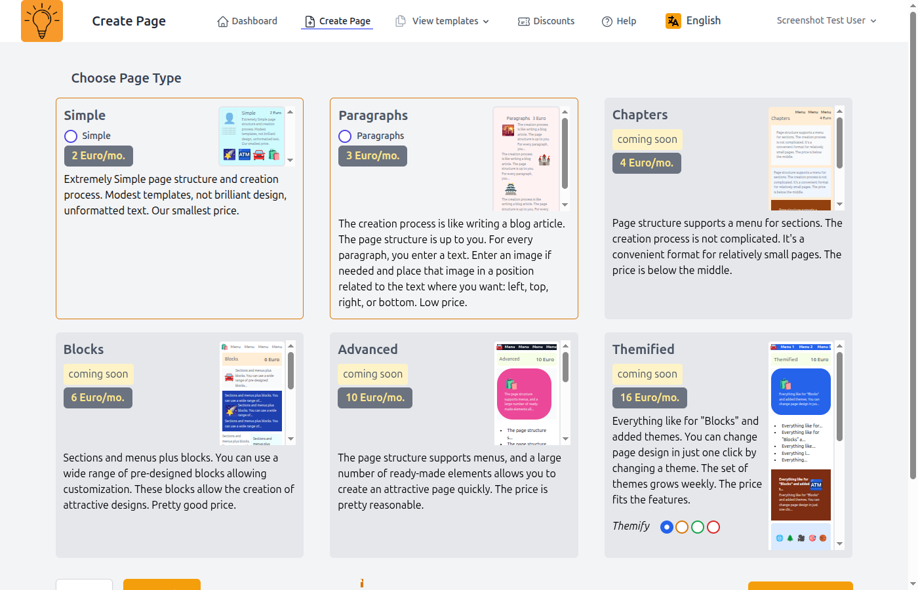Select the Simple radio button

(x=71, y=136)
